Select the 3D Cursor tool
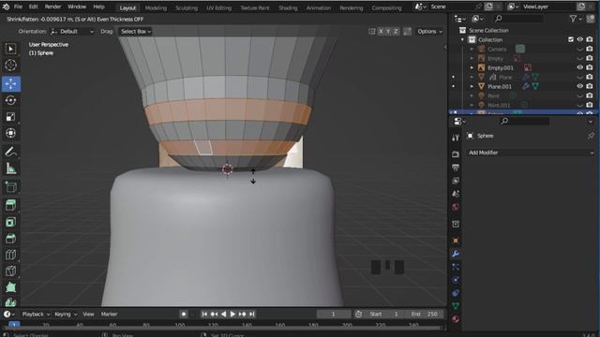This screenshot has height=337, width=600. pyautogui.click(x=10, y=66)
